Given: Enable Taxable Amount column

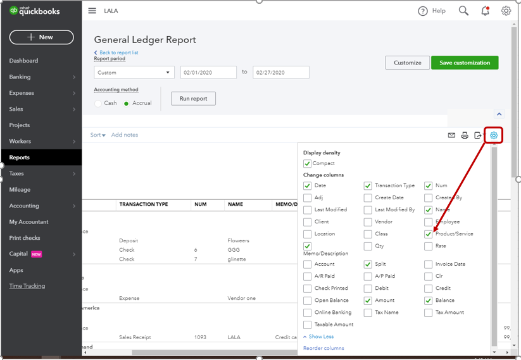Looking at the screenshot, I should point(307,325).
